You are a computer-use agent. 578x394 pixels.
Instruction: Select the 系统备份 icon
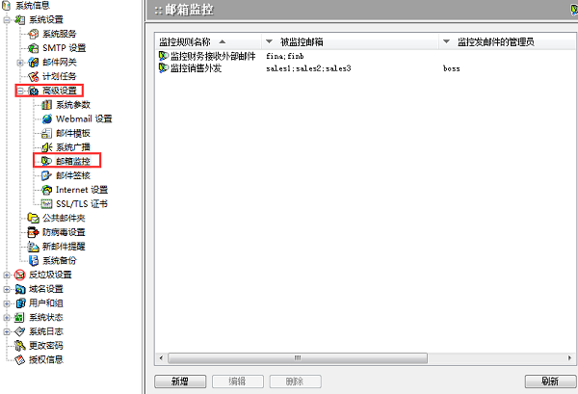[x=34, y=260]
